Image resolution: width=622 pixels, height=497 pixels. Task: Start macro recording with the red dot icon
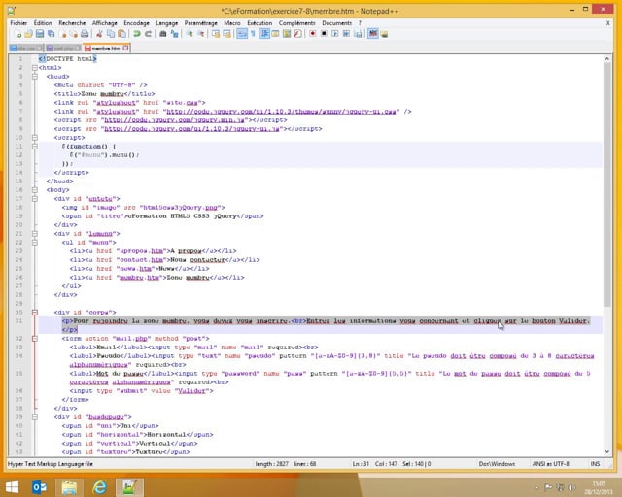point(312,34)
